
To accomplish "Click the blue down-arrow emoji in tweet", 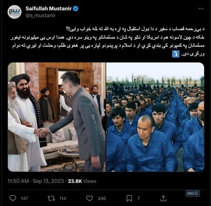I will coord(176,54).
